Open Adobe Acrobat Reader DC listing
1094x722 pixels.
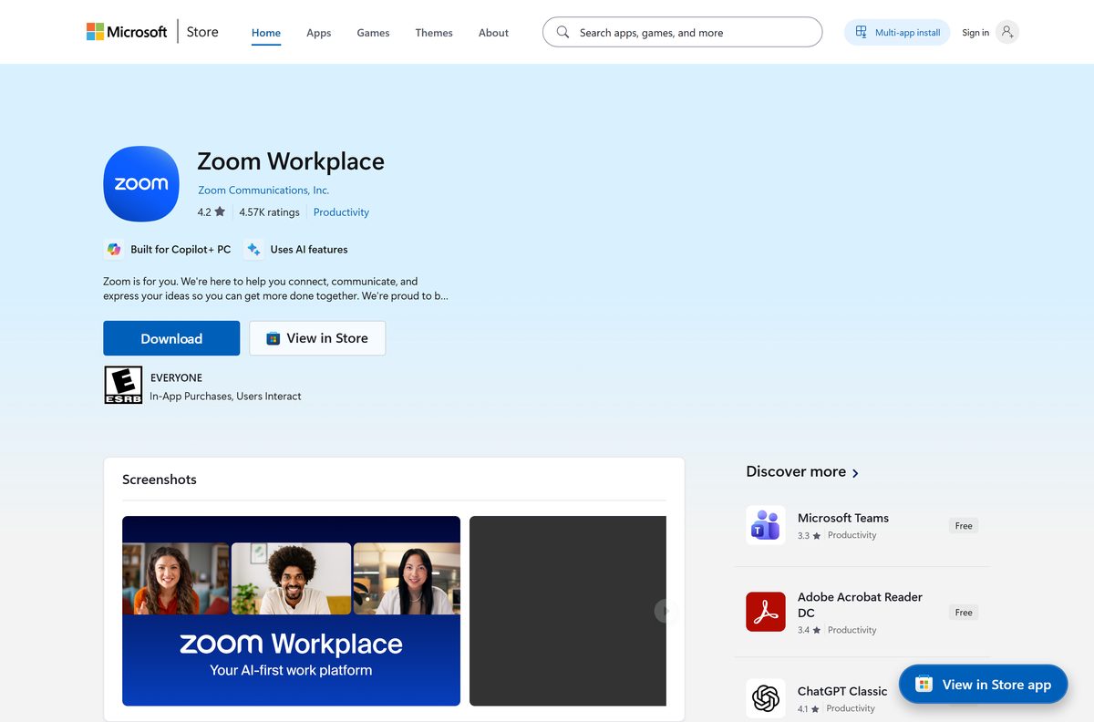[x=860, y=604]
